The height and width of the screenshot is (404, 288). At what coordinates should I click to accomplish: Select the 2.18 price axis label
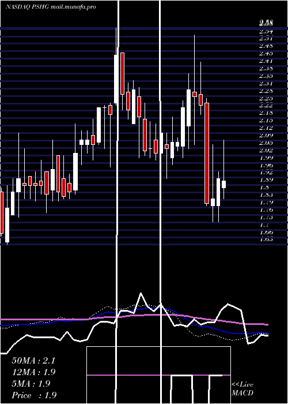click(266, 113)
